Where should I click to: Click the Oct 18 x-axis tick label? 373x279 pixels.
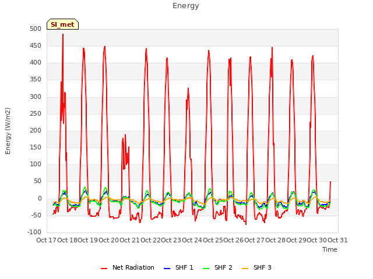tap(68, 240)
